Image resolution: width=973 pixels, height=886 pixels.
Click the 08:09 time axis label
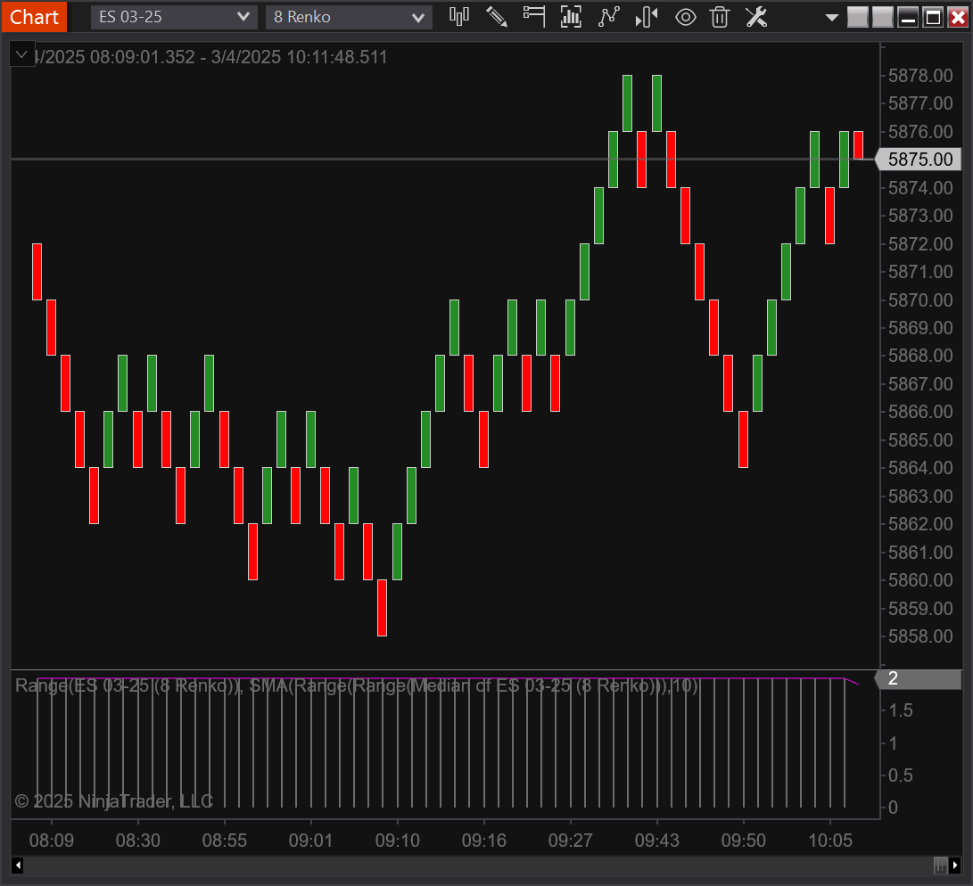point(52,841)
